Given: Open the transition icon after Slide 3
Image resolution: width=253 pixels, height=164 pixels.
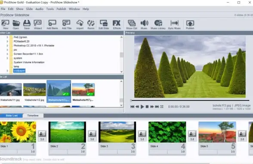Looking at the screenshot, I should [142, 134].
